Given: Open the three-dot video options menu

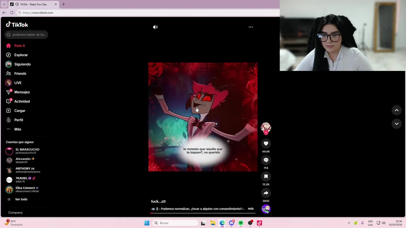Looking at the screenshot, I should pos(251,27).
